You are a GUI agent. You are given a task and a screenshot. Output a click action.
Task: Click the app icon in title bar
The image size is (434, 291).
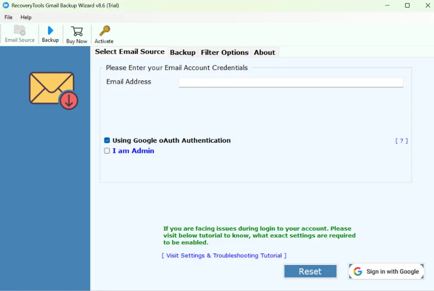pos(6,6)
